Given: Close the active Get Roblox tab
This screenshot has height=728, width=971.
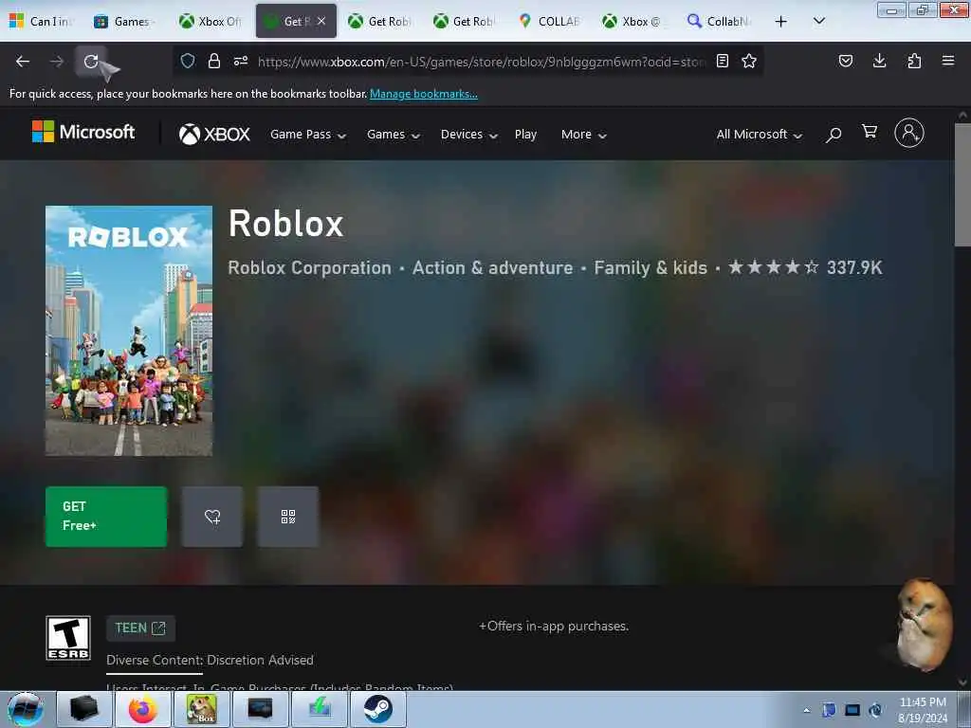Looking at the screenshot, I should (321, 21).
